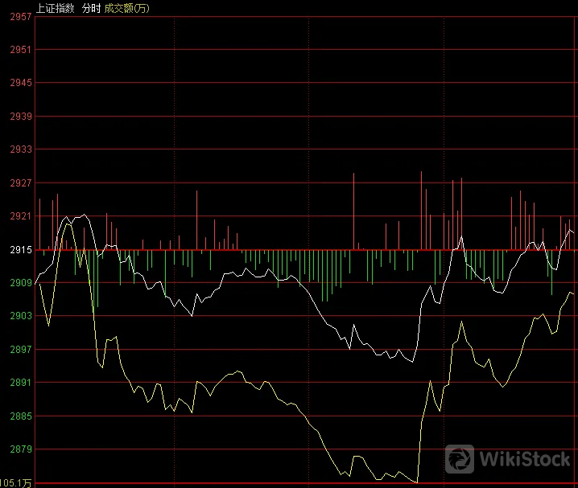Image resolution: width=578 pixels, height=488 pixels.
Task: Click the WikiStock watermark logo icon
Action: (460, 459)
